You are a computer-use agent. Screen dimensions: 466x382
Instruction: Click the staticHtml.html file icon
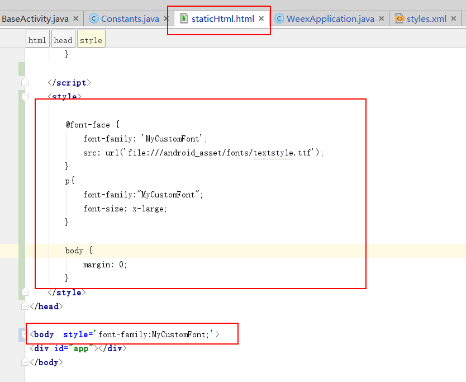(x=184, y=18)
